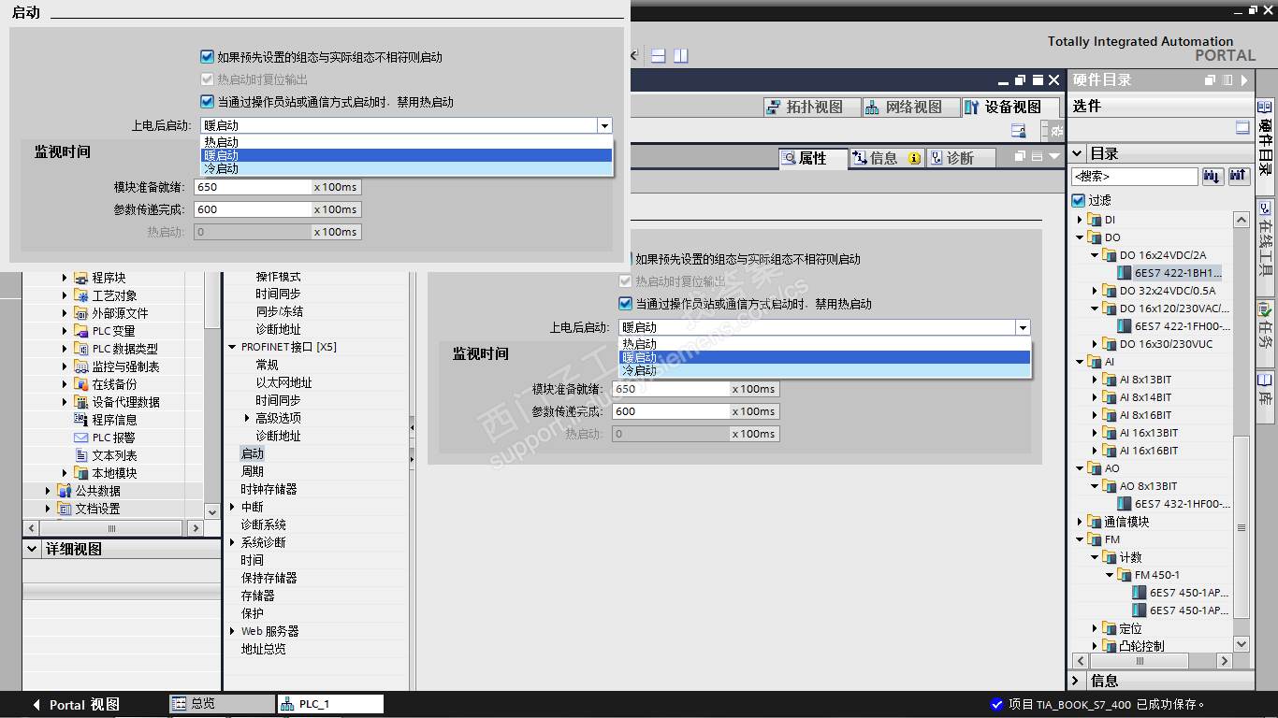Click the catalog <搜索> search box

point(1135,176)
